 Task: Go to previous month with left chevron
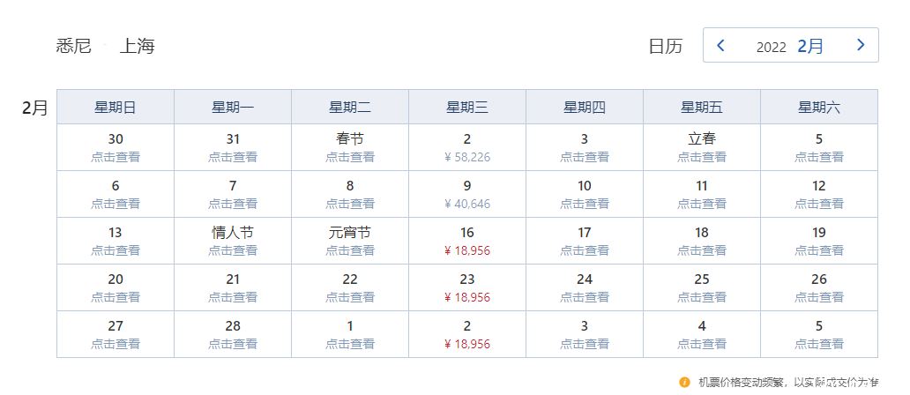[x=720, y=45]
